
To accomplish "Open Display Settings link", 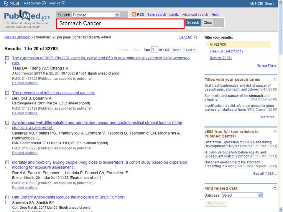I will [17, 37].
